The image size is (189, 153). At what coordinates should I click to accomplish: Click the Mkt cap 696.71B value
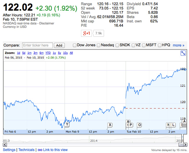tap(116, 21)
